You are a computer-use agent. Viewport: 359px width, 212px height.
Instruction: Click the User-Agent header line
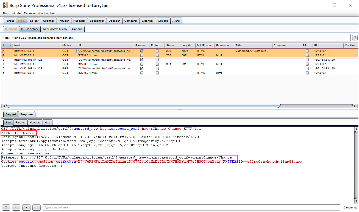pos(100,137)
